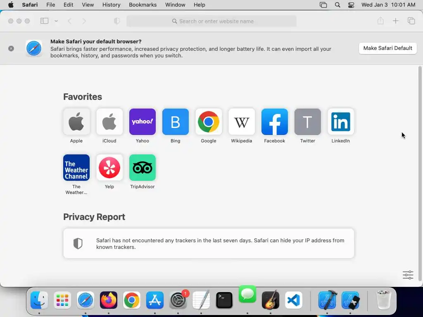Open the TripAdvisor favorite
423x317 pixels.
coord(143,168)
